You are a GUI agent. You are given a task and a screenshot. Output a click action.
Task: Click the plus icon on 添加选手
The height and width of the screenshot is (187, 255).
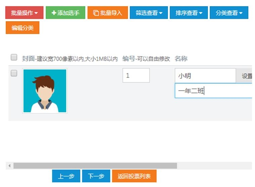point(54,13)
